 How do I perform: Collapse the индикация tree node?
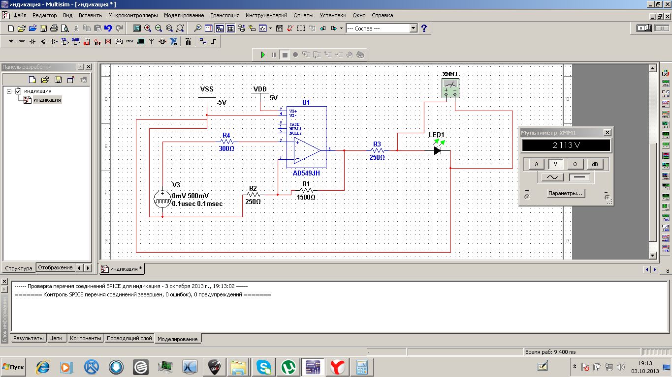pos(9,91)
